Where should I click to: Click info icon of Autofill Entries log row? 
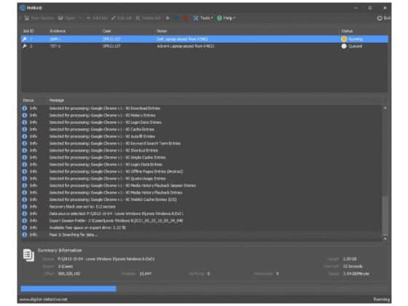pos(25,136)
